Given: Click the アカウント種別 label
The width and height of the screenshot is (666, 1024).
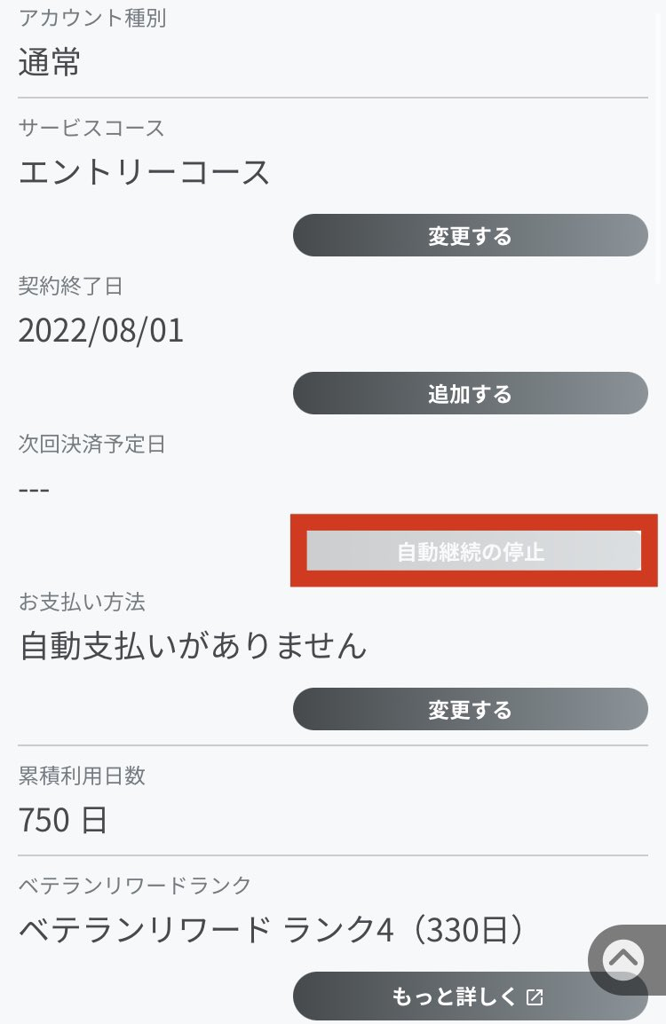Looking at the screenshot, I should (x=92, y=19).
